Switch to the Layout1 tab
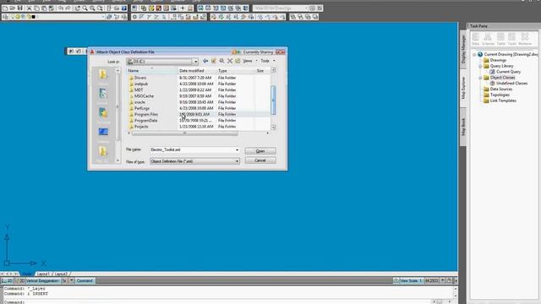This screenshot has height=304, width=541. [43, 274]
